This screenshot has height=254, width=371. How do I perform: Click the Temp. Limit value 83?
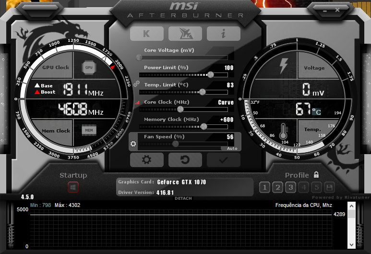(x=230, y=85)
